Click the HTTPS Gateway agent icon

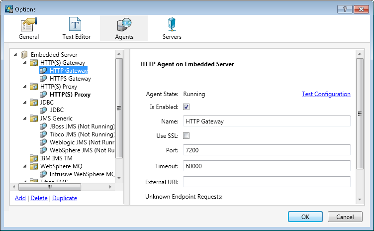click(43, 79)
